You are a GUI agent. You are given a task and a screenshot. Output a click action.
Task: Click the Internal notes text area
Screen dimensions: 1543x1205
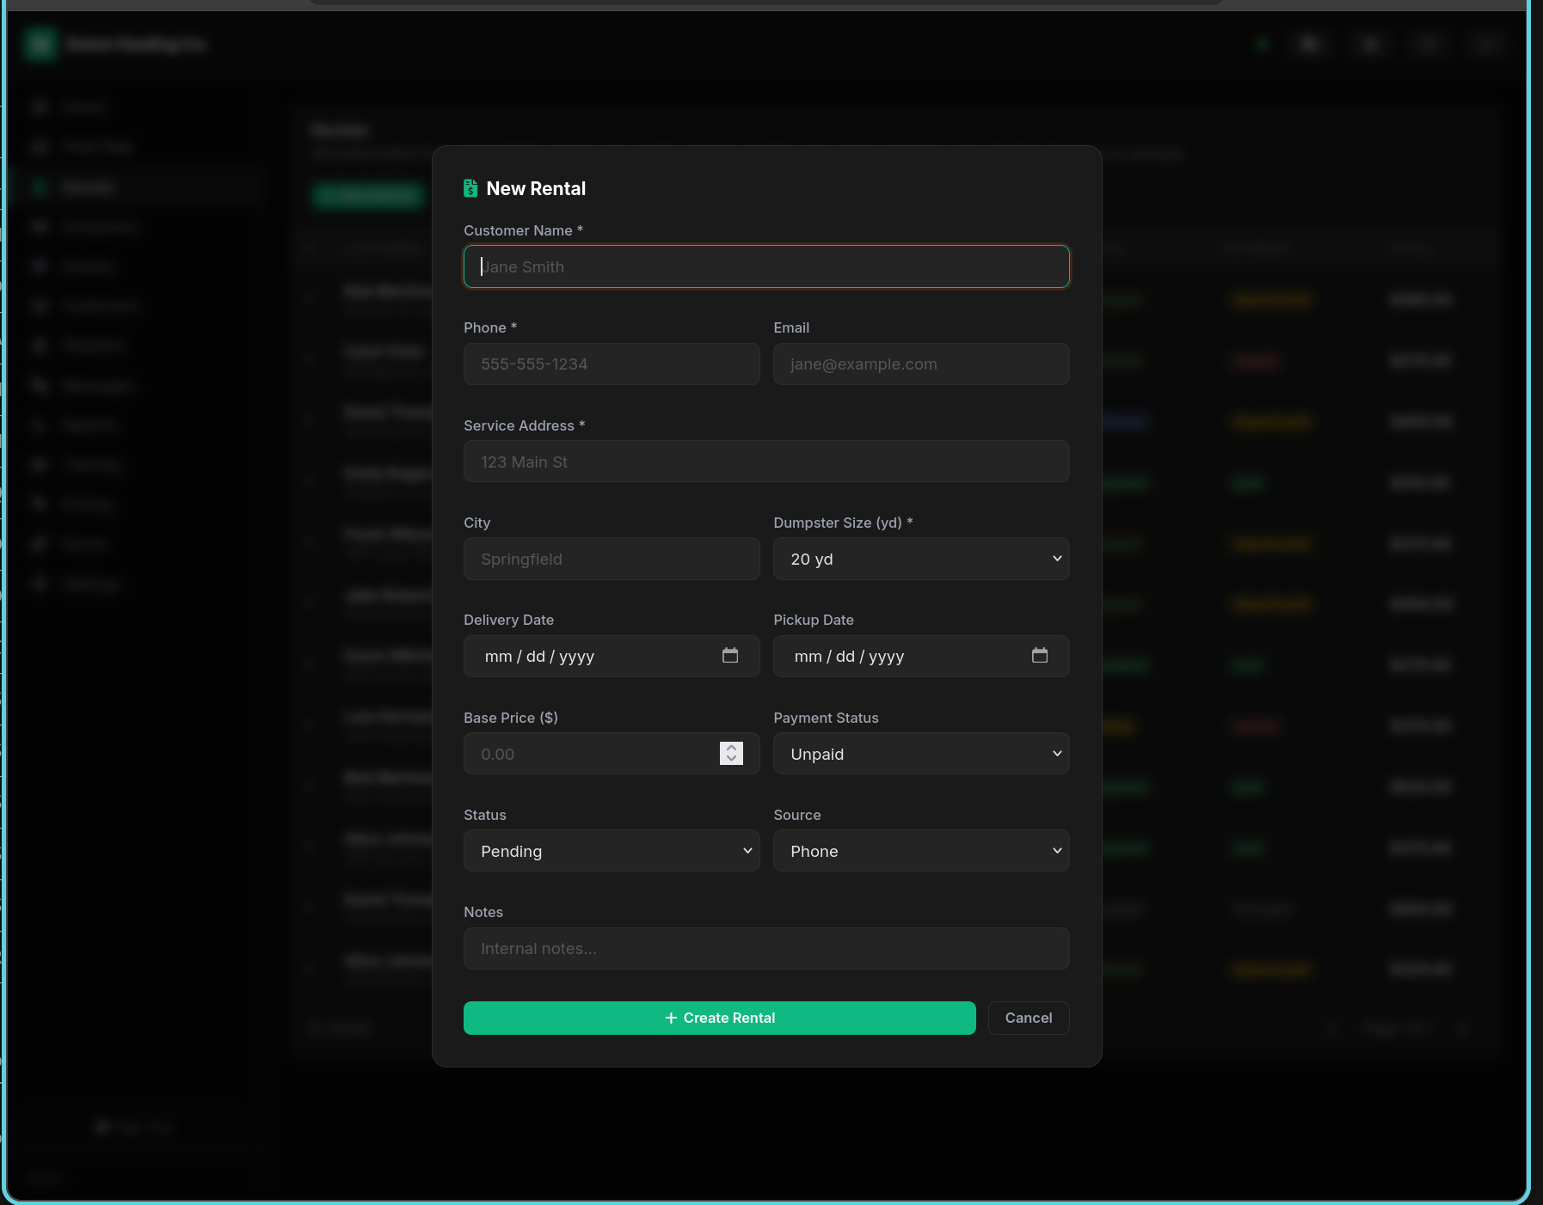(x=765, y=948)
